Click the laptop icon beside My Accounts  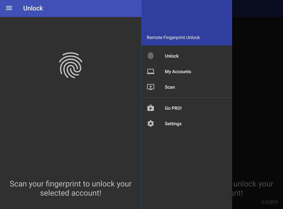point(151,72)
